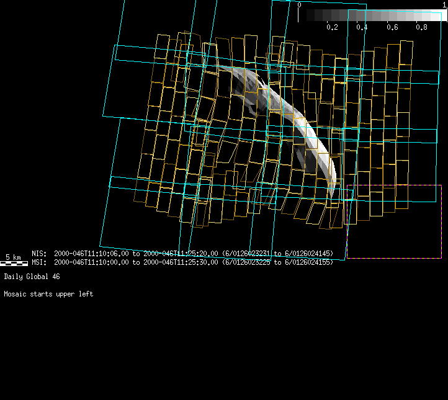The image size is (448, 400).
Task: Click the NIS sequence range 6/0126023231 to 6/0126024145
Action: pyautogui.click(x=277, y=254)
